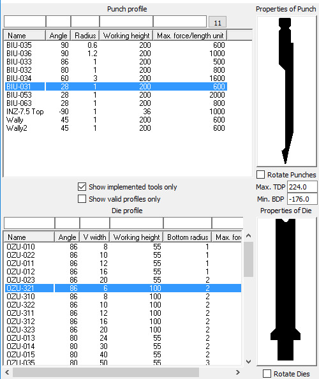Click the die list scroll-up arrow

point(248,235)
